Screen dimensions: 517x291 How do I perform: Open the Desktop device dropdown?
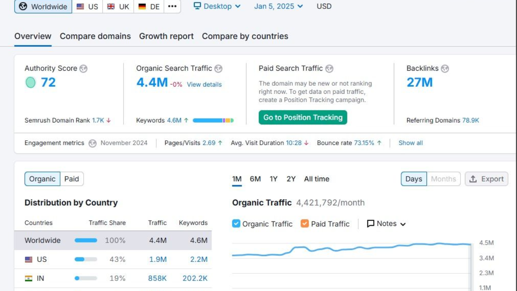click(x=217, y=6)
